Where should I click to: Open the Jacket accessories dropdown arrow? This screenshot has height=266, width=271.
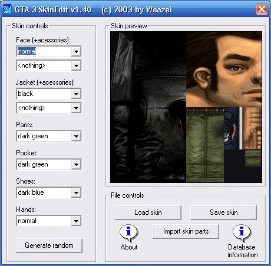click(x=76, y=108)
